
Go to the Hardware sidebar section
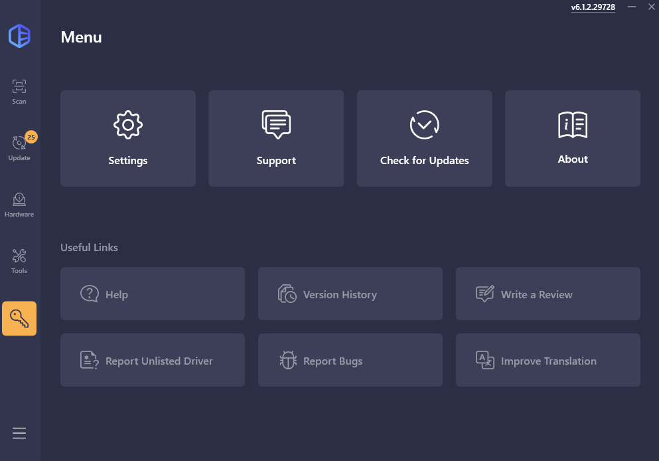tap(19, 205)
